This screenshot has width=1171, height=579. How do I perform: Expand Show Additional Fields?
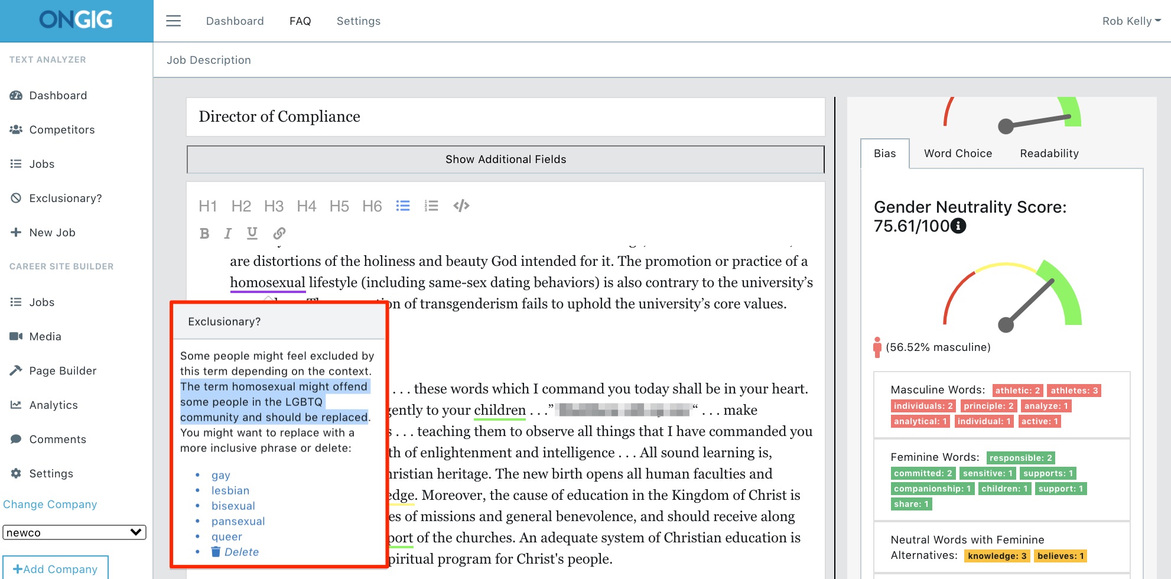tap(505, 160)
